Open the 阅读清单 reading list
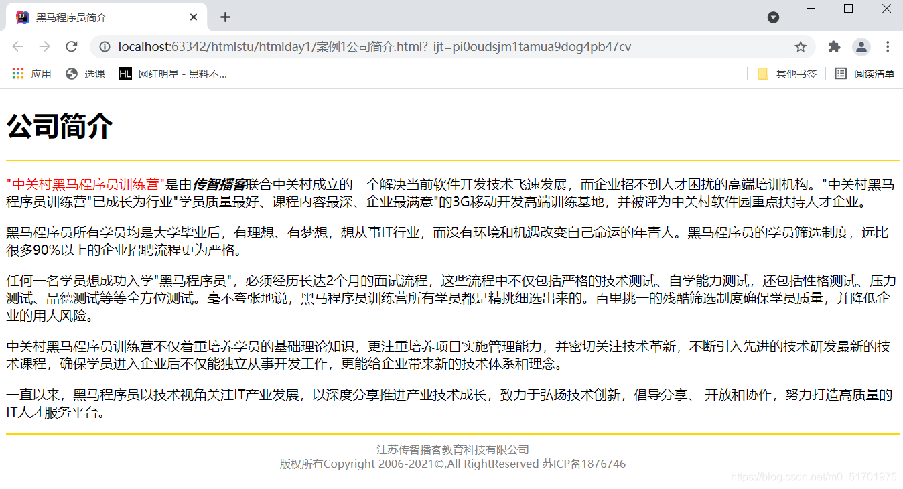Image resolution: width=903 pixels, height=489 pixels. point(865,74)
